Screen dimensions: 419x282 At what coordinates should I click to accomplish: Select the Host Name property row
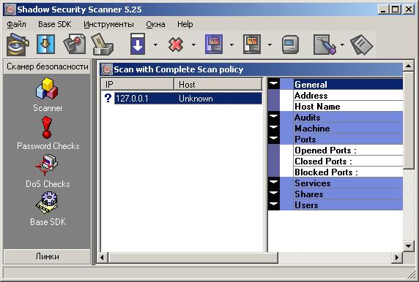[x=349, y=106]
